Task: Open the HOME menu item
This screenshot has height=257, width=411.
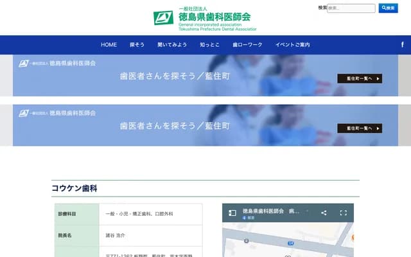Action: coord(109,45)
